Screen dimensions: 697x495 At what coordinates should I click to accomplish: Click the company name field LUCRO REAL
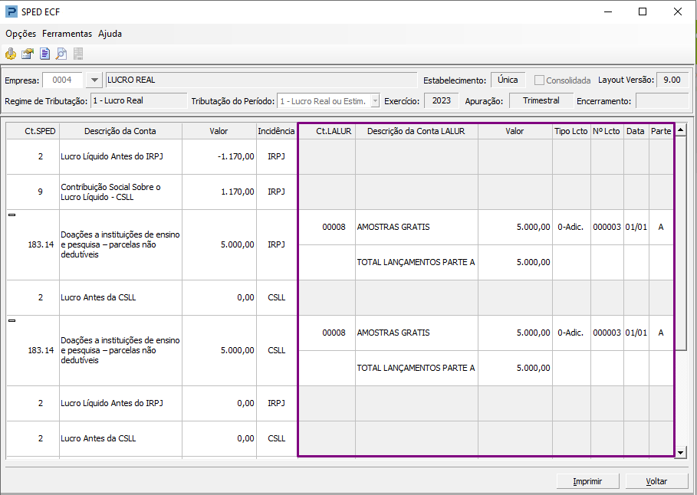(261, 80)
